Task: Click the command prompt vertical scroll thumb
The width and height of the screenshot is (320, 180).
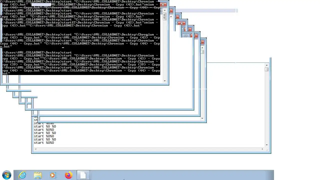Action: coord(164,16)
